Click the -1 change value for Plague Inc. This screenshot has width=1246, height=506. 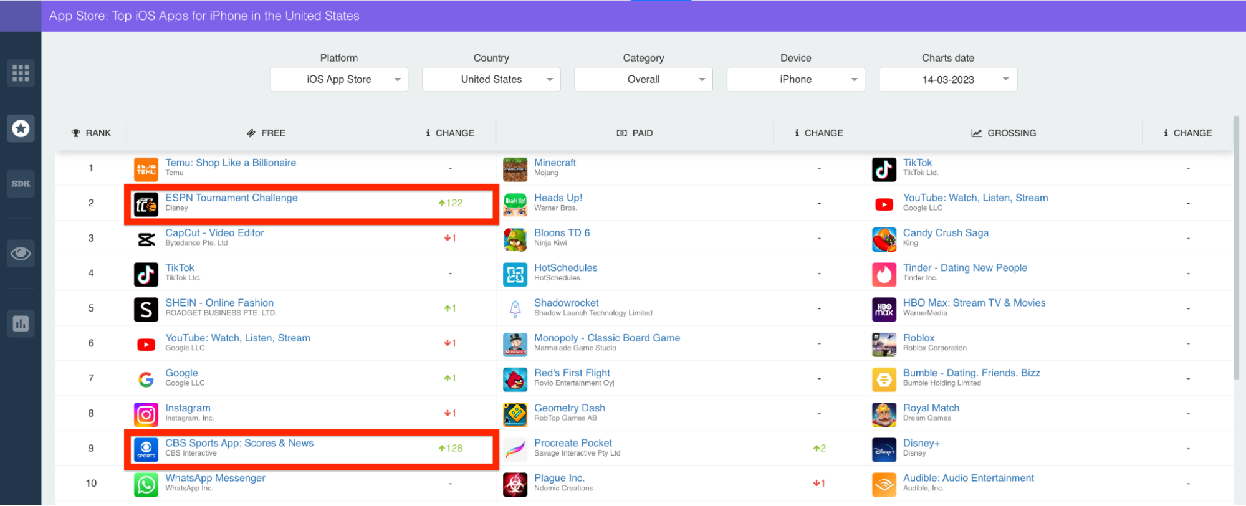819,484
